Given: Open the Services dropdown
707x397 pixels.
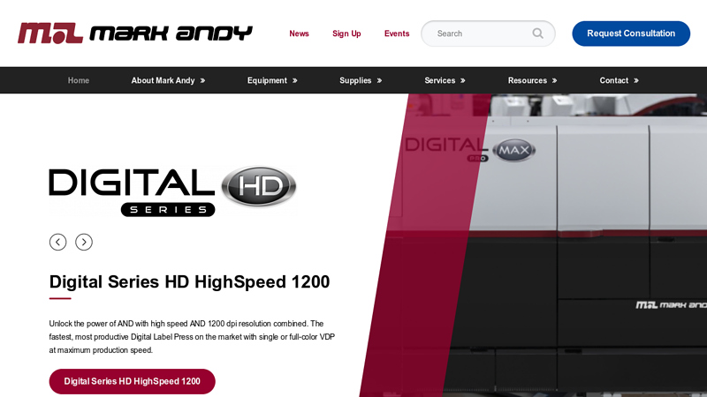Looking at the screenshot, I should pos(445,80).
